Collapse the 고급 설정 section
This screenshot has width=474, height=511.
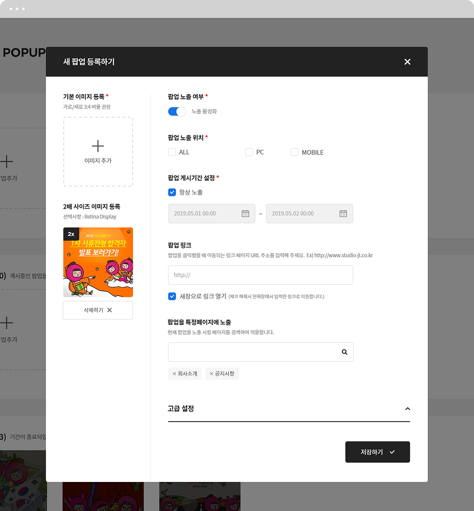pyautogui.click(x=407, y=409)
